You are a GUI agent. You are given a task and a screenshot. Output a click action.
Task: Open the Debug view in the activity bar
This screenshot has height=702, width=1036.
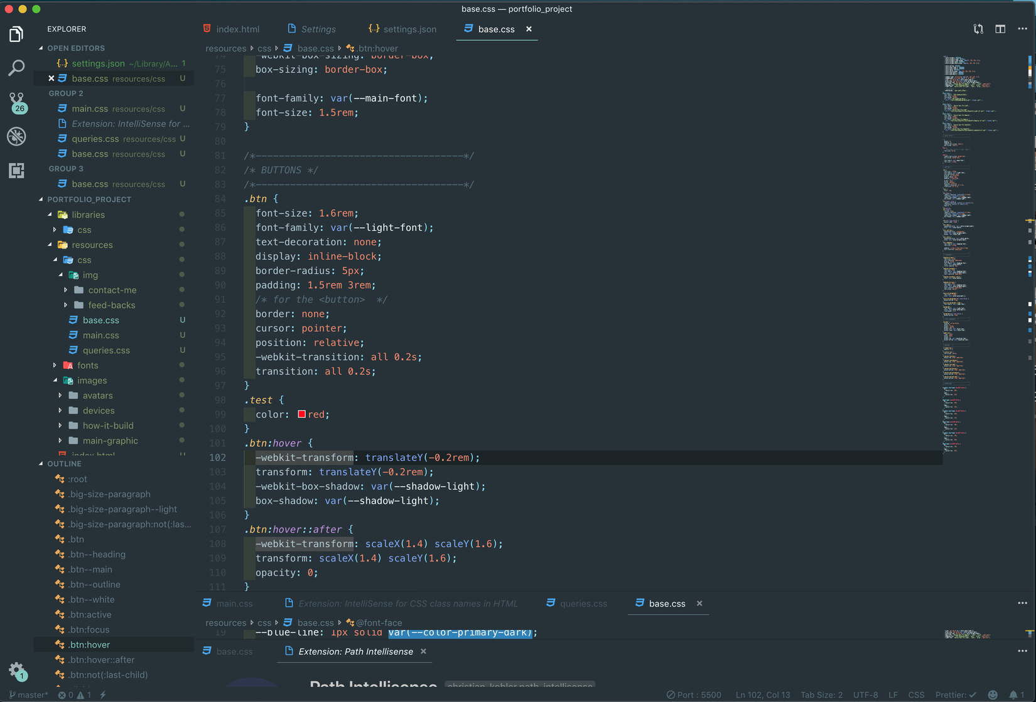16,136
